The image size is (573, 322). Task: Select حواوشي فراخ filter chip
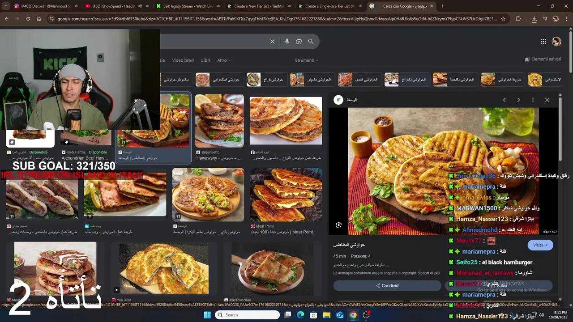(x=266, y=80)
